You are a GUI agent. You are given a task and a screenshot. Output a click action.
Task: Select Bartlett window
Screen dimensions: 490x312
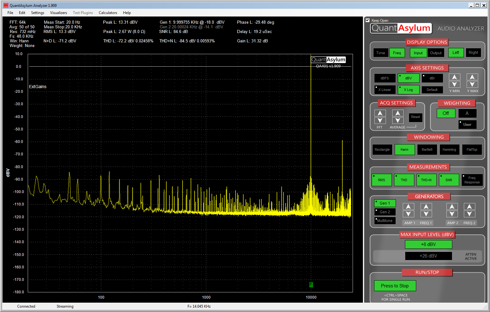click(x=427, y=149)
